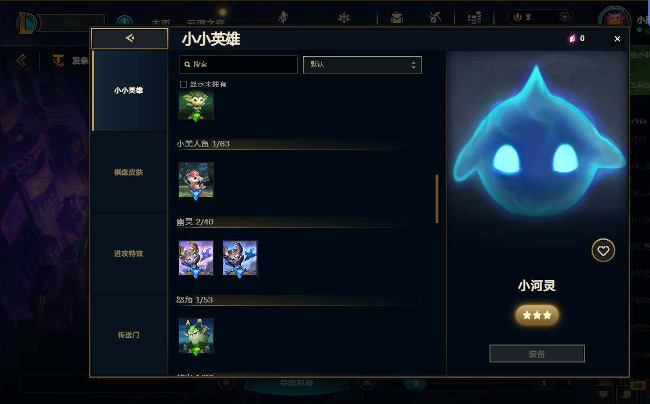Click the 搜索 search input field
650x404 pixels.
[239, 65]
